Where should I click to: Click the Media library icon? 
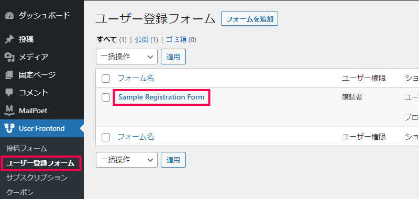point(9,57)
